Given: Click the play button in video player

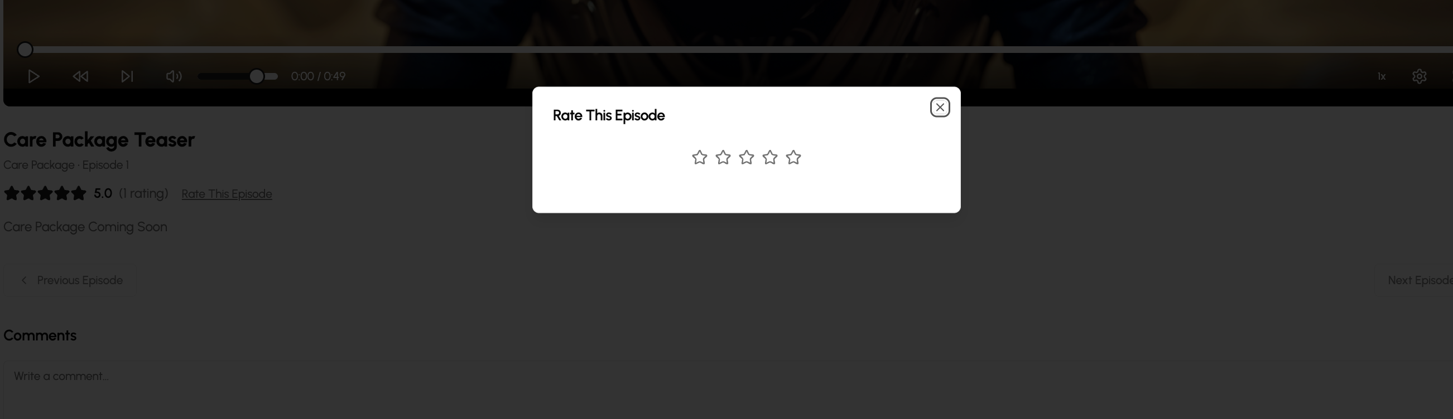Looking at the screenshot, I should point(34,76).
